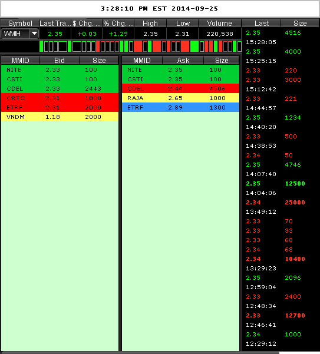
Task: Click the $ Chg. column header
Action: (x=87, y=23)
